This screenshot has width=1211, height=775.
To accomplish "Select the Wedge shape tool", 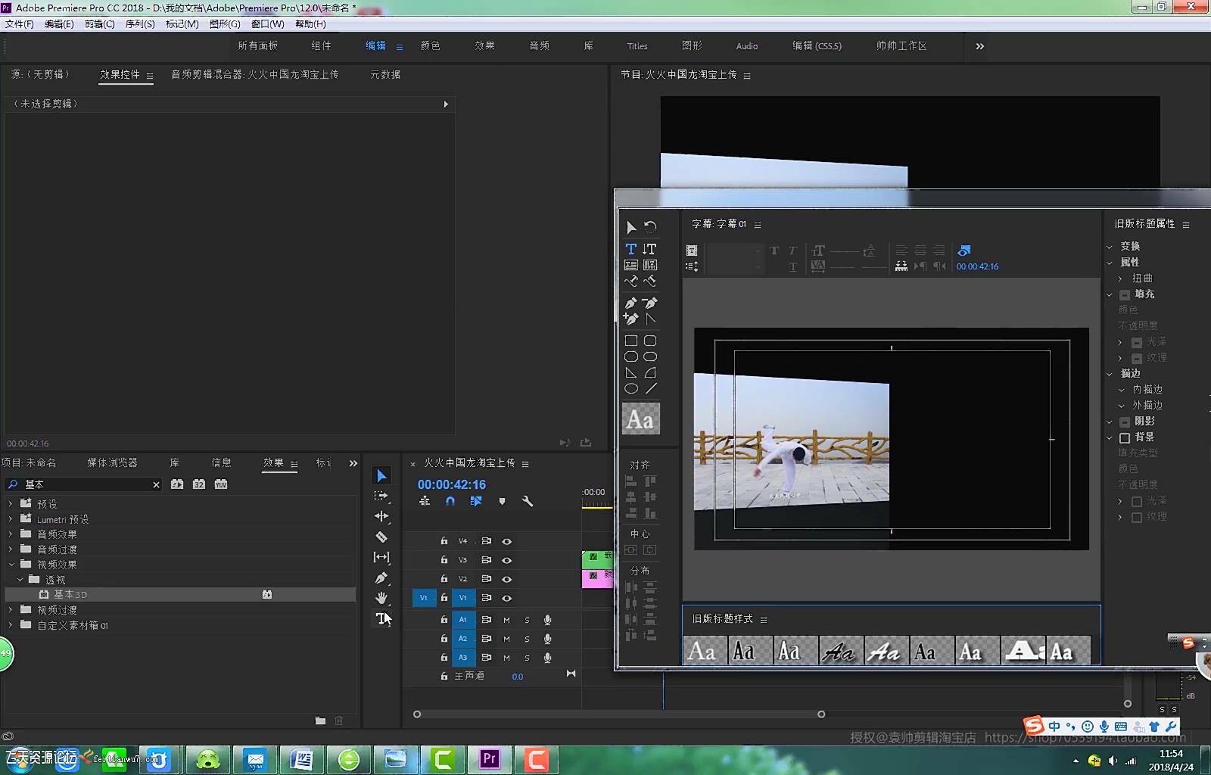I will [630, 372].
